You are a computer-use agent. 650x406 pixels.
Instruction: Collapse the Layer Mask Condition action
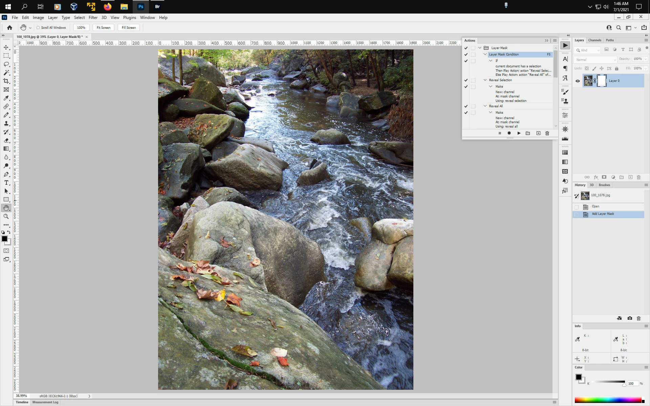pyautogui.click(x=485, y=54)
